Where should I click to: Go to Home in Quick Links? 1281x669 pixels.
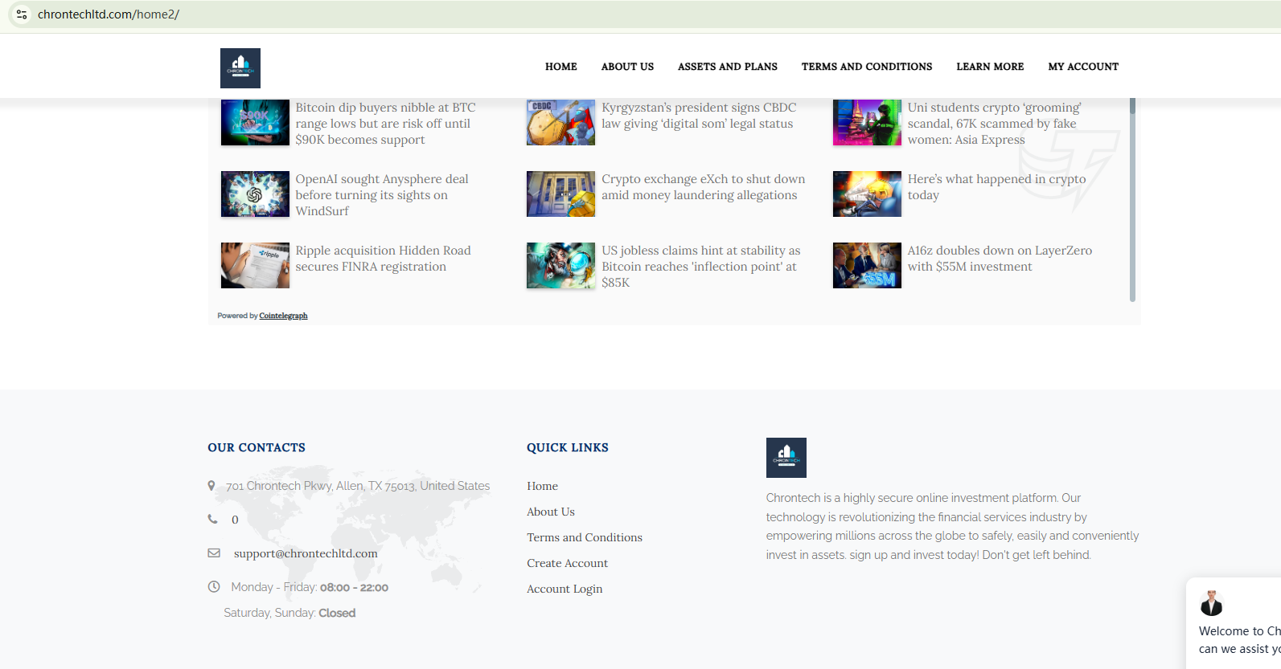pyautogui.click(x=542, y=486)
